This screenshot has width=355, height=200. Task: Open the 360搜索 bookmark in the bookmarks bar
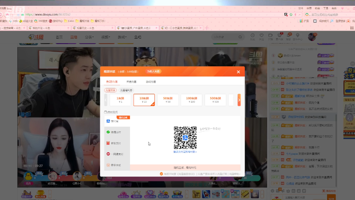tap(41, 21)
